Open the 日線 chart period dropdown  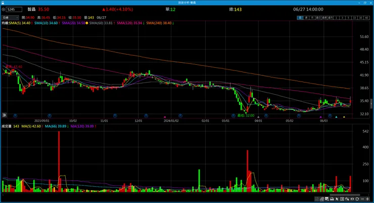(10, 17)
